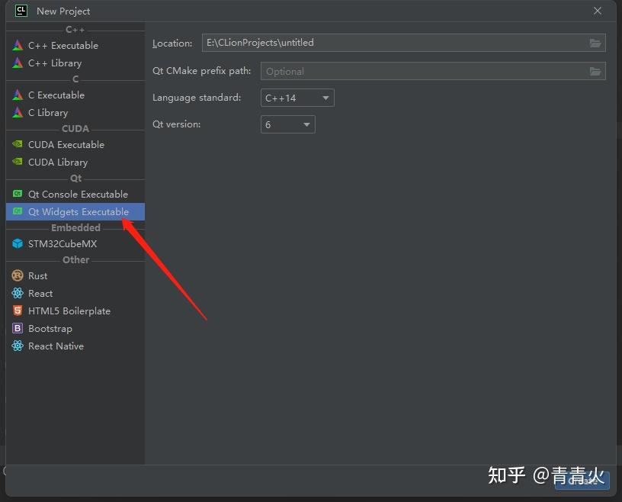Screen dimensions: 622x502
Task: Browse for Qt CMake prefix path folder
Action: pyautogui.click(x=595, y=72)
